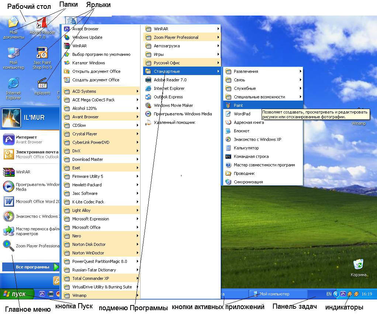
Task: Select Создать документ Office entry
Action: [x=101, y=80]
